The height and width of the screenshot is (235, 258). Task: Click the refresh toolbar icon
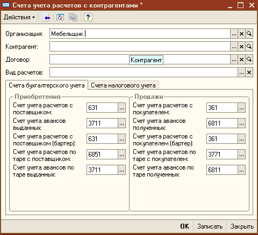pos(60,17)
